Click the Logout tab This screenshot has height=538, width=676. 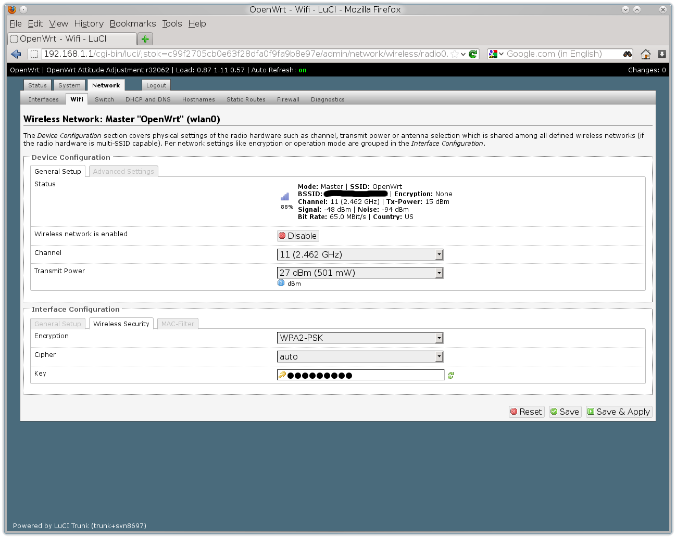tap(156, 85)
